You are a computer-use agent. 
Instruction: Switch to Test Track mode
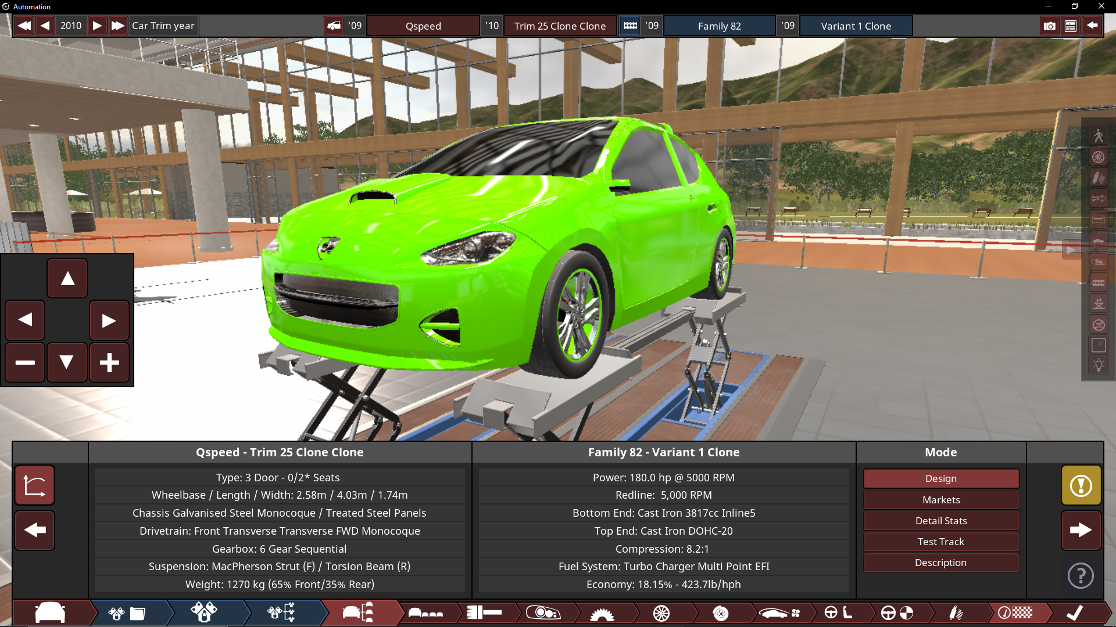click(941, 542)
